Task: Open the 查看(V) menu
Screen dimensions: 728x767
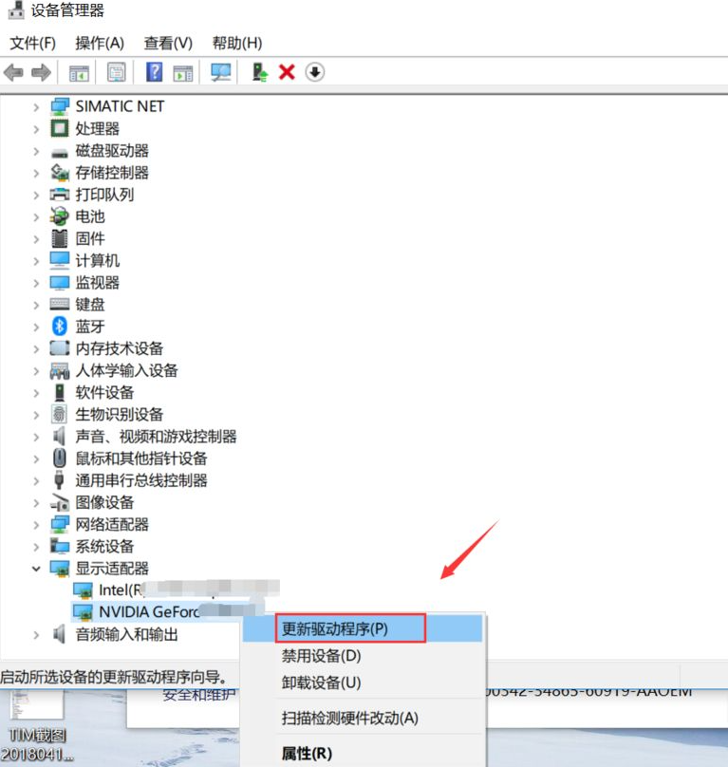Action: 168,43
